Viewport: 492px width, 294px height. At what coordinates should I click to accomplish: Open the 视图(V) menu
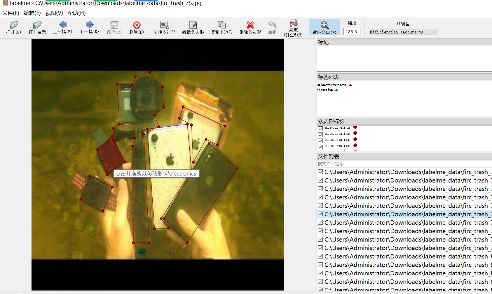[54, 13]
